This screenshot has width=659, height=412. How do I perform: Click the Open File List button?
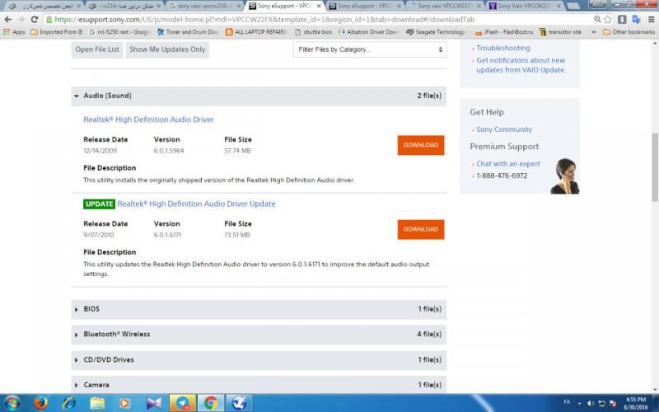(97, 49)
